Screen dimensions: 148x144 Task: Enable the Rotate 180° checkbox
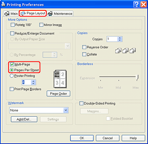(13, 25)
